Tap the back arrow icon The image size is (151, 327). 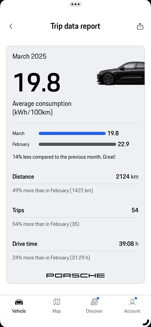[x=11, y=26]
